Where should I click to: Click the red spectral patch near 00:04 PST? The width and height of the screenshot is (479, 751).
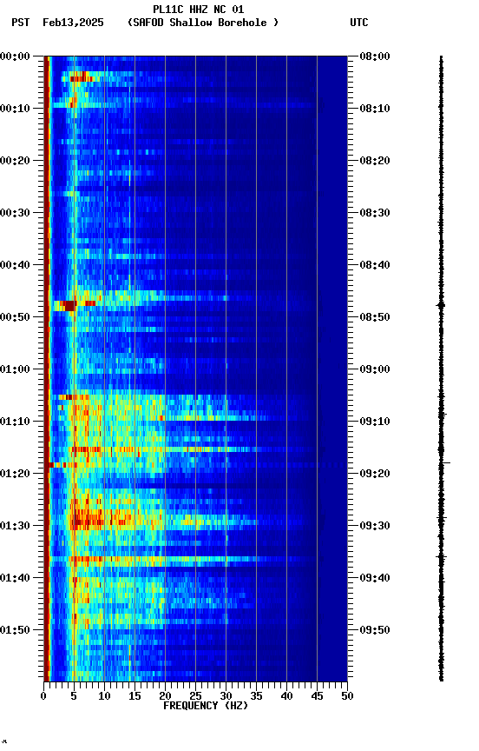coord(81,76)
